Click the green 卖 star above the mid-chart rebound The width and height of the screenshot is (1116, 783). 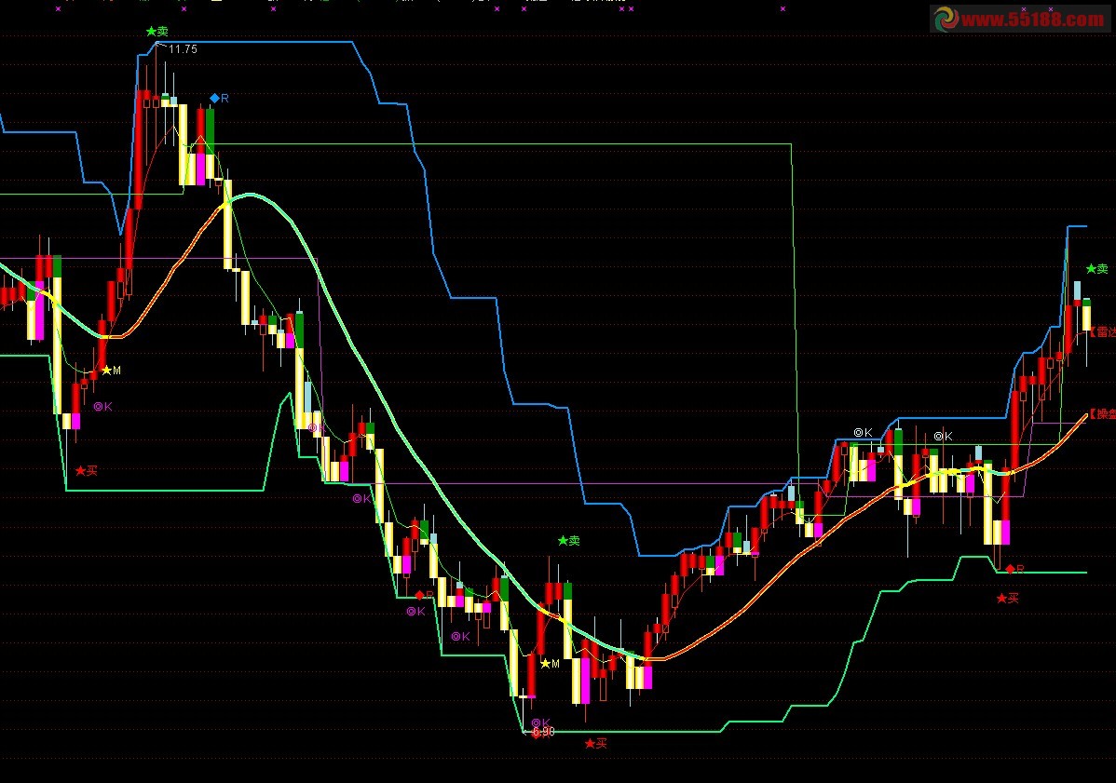[x=568, y=541]
